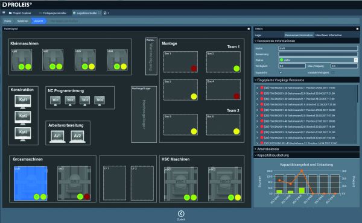
Task: Select Box 3 in Montage
Action: tap(180, 90)
